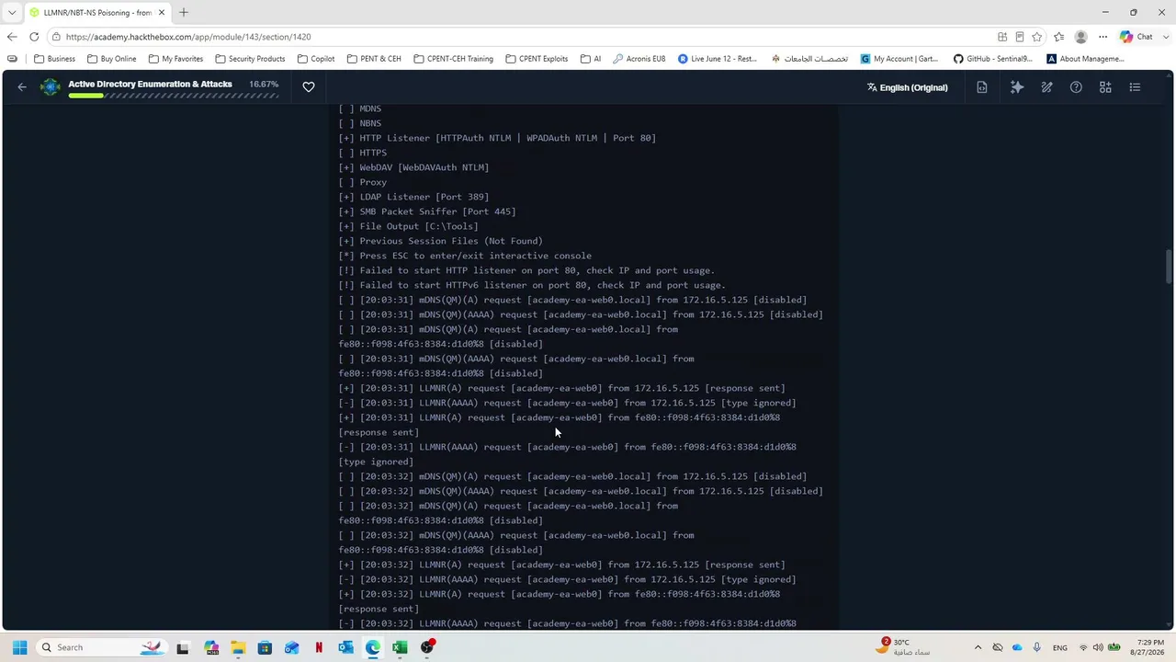Screen dimensions: 1176x662
Task: Click the module progress bar
Action: coord(173,96)
